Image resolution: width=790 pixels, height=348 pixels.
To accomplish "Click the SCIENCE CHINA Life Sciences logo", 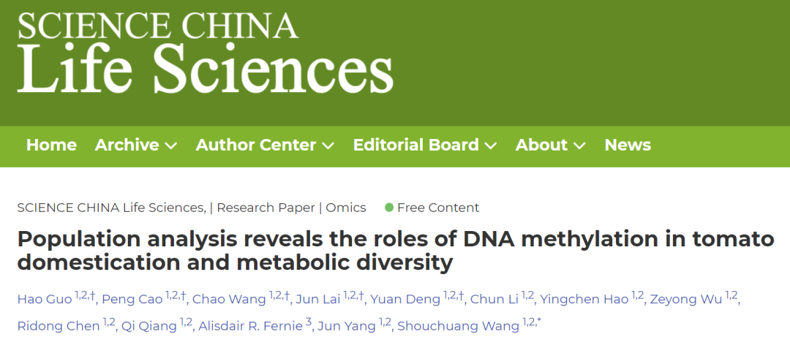I will [205, 51].
